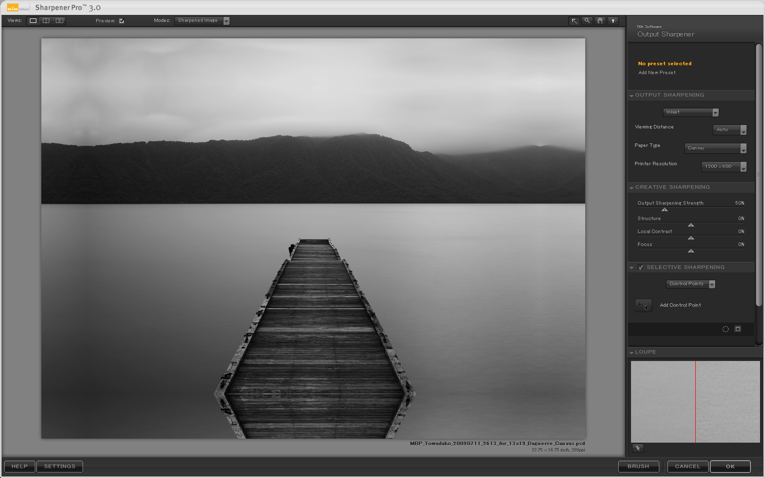Activate the zoom magnifier tool
This screenshot has width=765, height=478.
click(587, 21)
